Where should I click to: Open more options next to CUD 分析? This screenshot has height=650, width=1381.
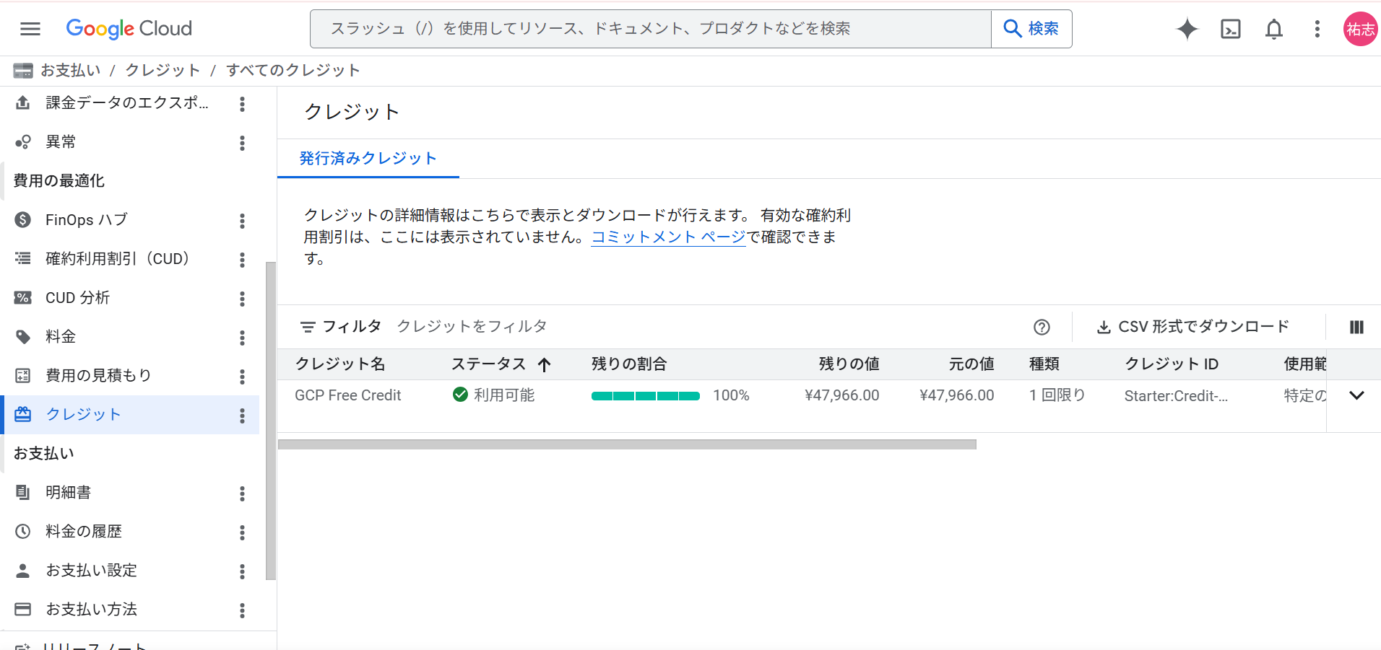(242, 299)
